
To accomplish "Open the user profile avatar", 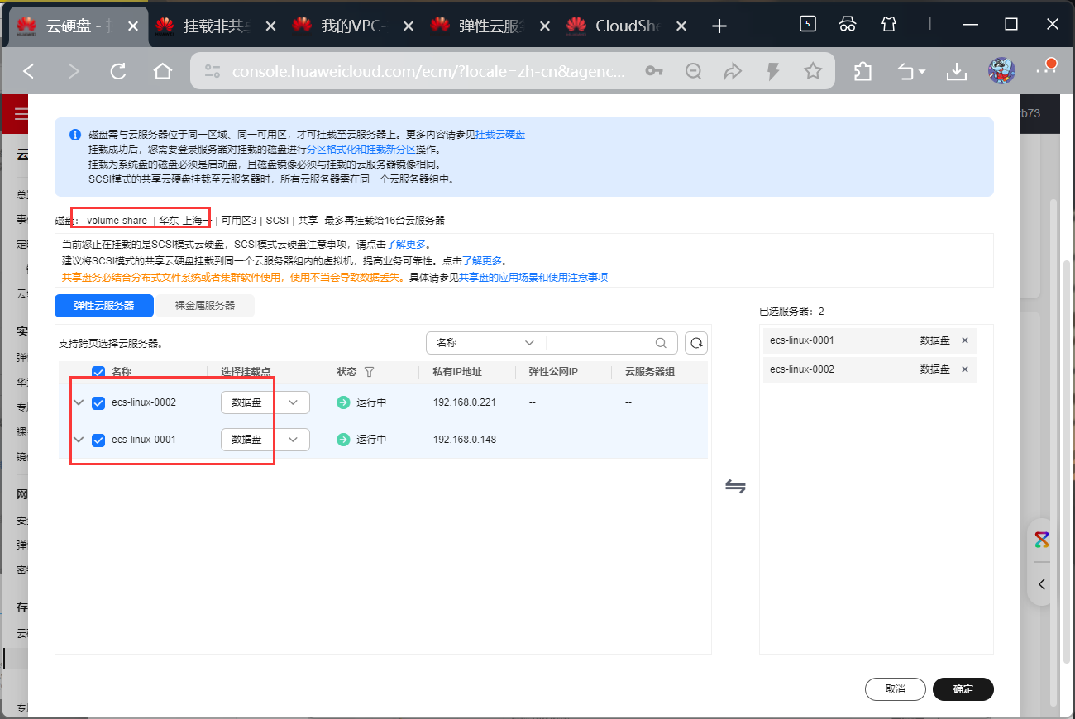I will [1002, 71].
